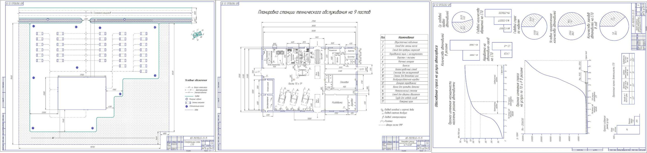This screenshot has width=647, height=153.
Task: Click the 'Поз.' column header
Action: coord(383,37)
